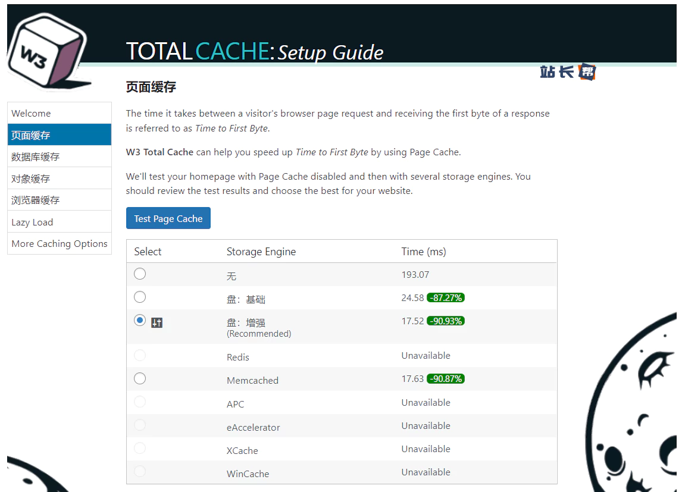Select the 盘：增强 recommended radio button
Viewport: 682px width, 492px height.
coord(140,320)
